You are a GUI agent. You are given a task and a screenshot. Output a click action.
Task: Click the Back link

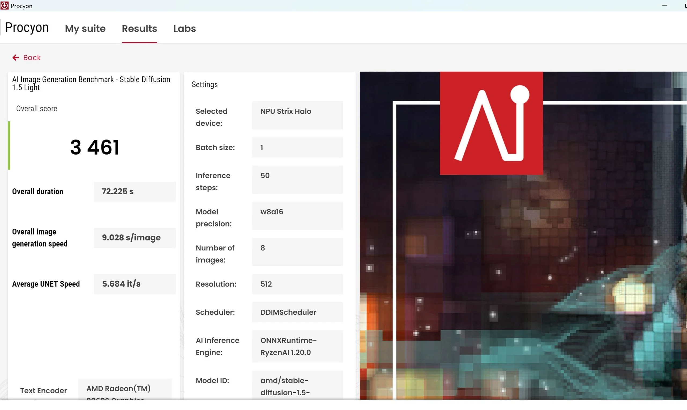32,57
